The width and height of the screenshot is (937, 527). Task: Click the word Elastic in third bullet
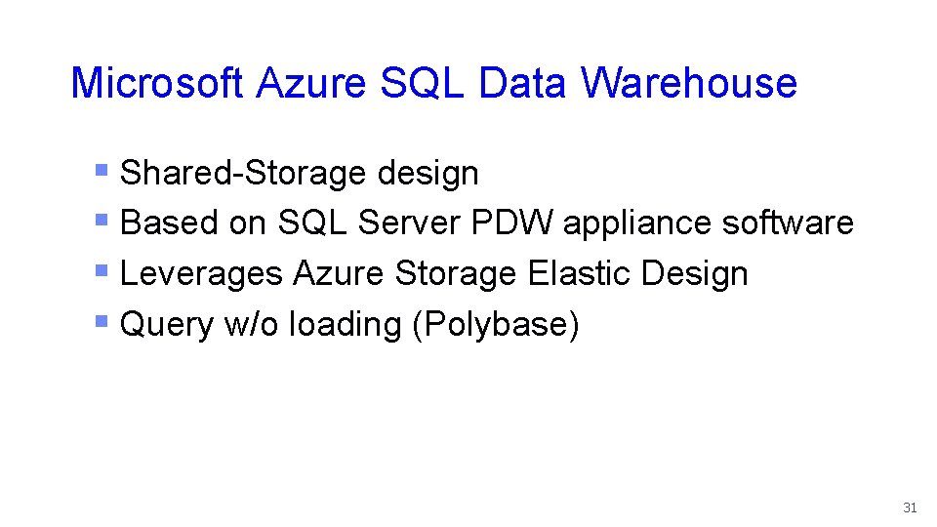point(580,273)
